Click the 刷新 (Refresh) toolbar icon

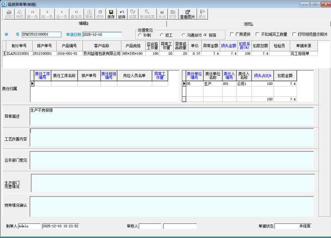point(89,14)
